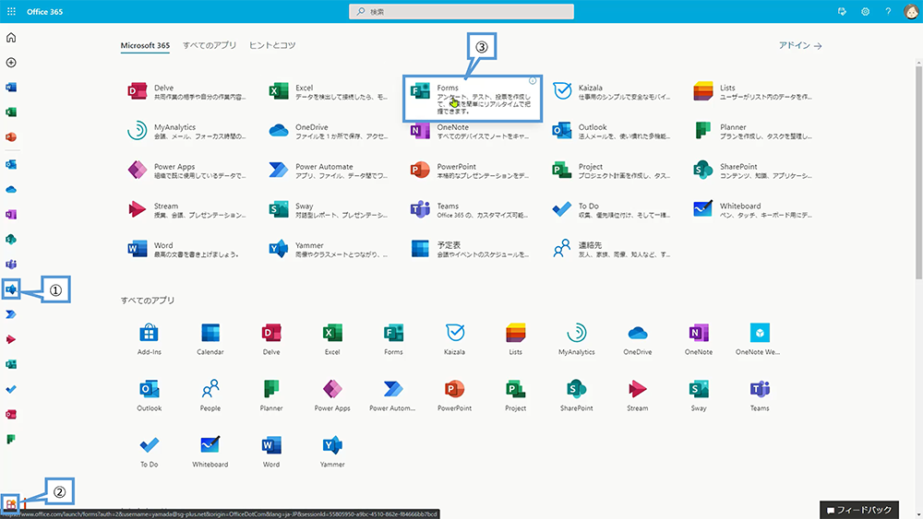The height and width of the screenshot is (519, 923).
Task: Open Excel from the left sidebar
Action: click(x=10, y=112)
